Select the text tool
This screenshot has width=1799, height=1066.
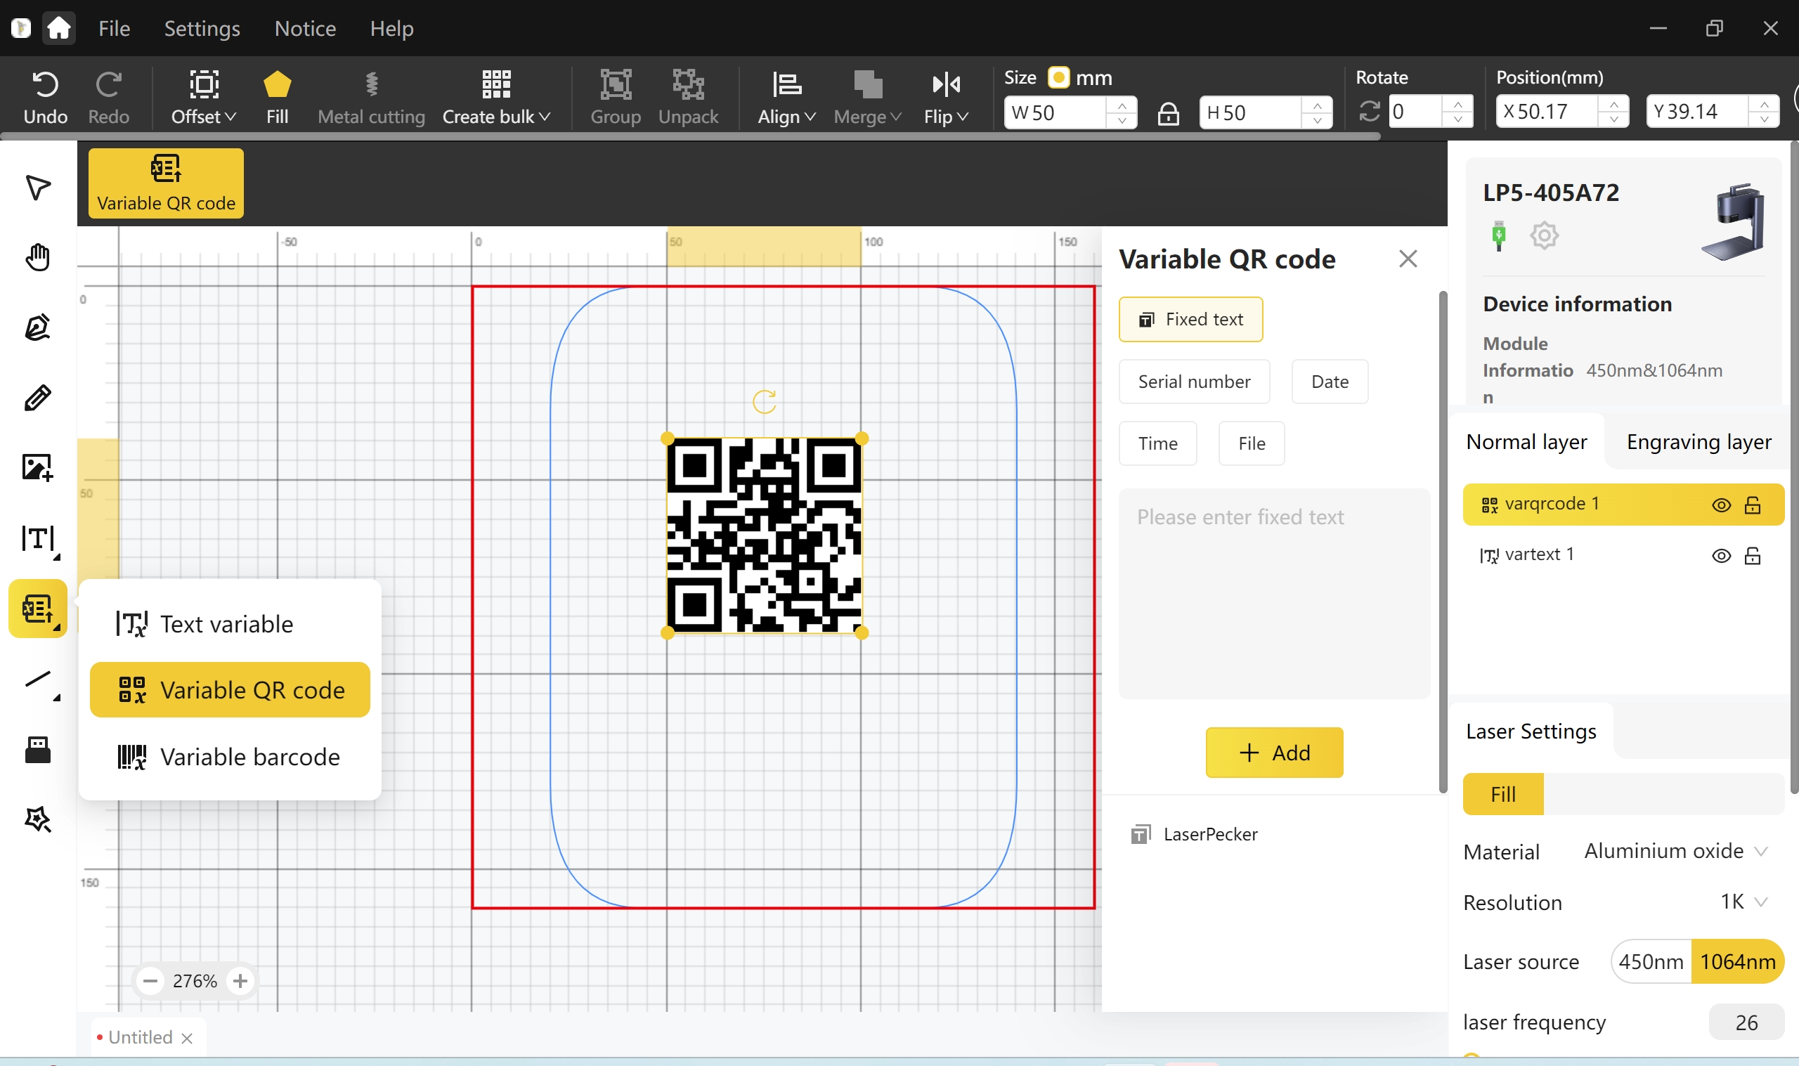tap(37, 538)
